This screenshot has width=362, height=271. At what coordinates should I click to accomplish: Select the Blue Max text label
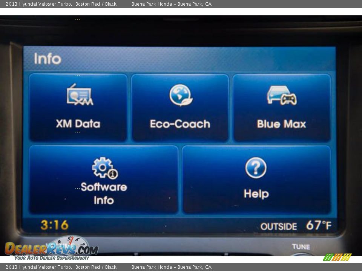tap(281, 124)
